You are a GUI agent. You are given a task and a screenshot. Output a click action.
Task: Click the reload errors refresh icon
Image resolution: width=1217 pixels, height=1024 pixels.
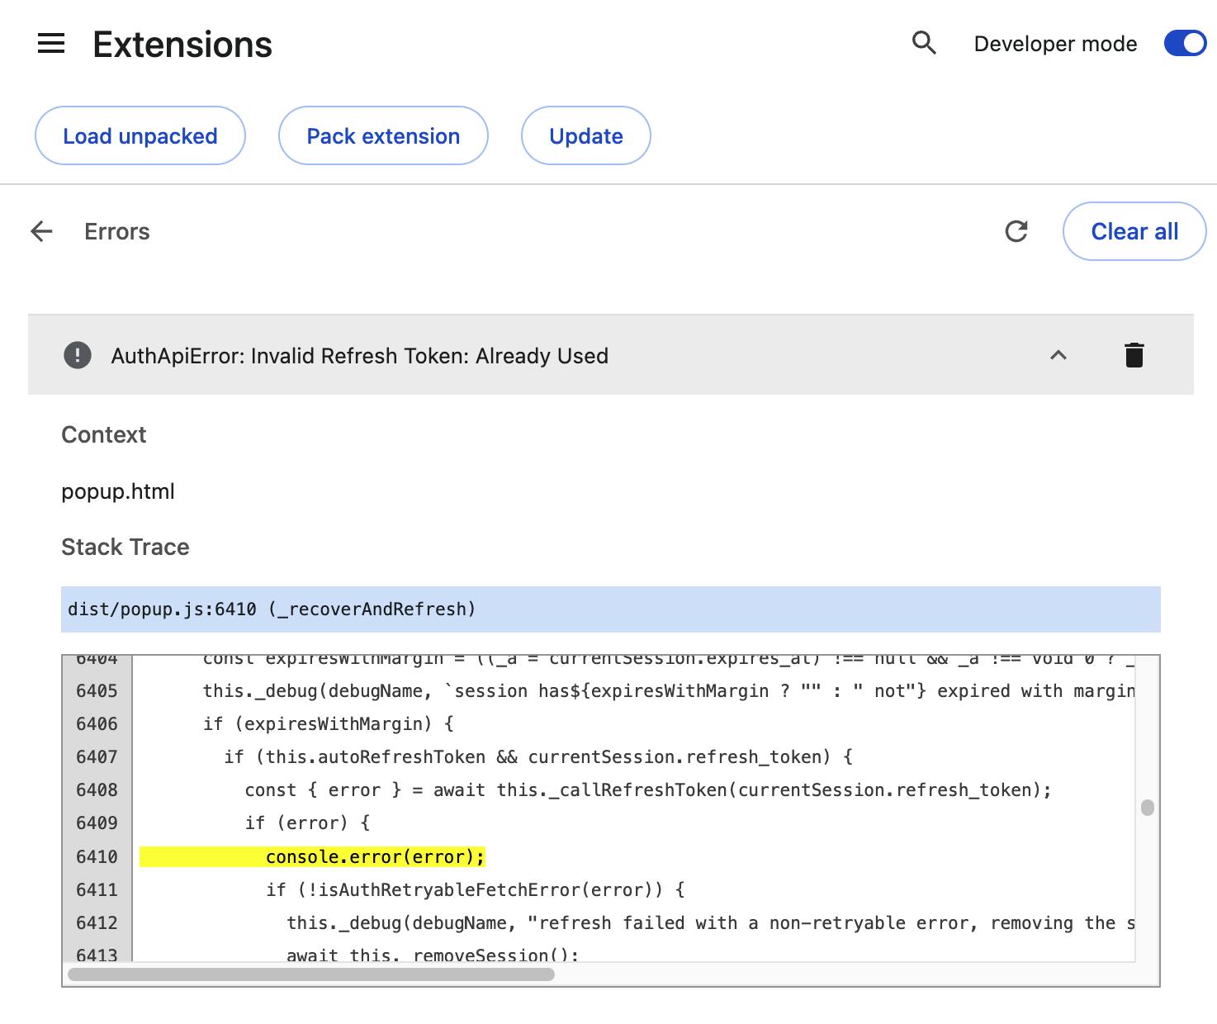click(x=1016, y=231)
